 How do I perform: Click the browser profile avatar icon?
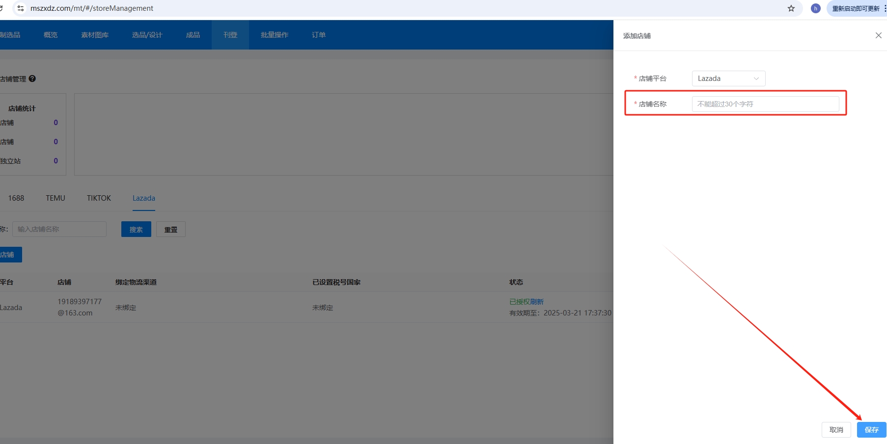click(x=815, y=8)
